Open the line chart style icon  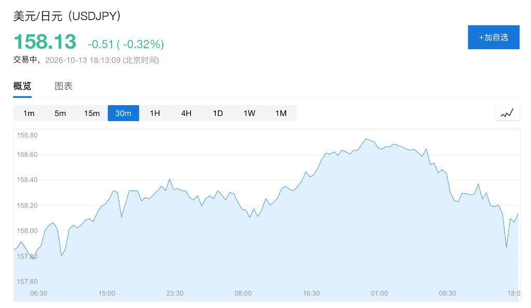[507, 113]
